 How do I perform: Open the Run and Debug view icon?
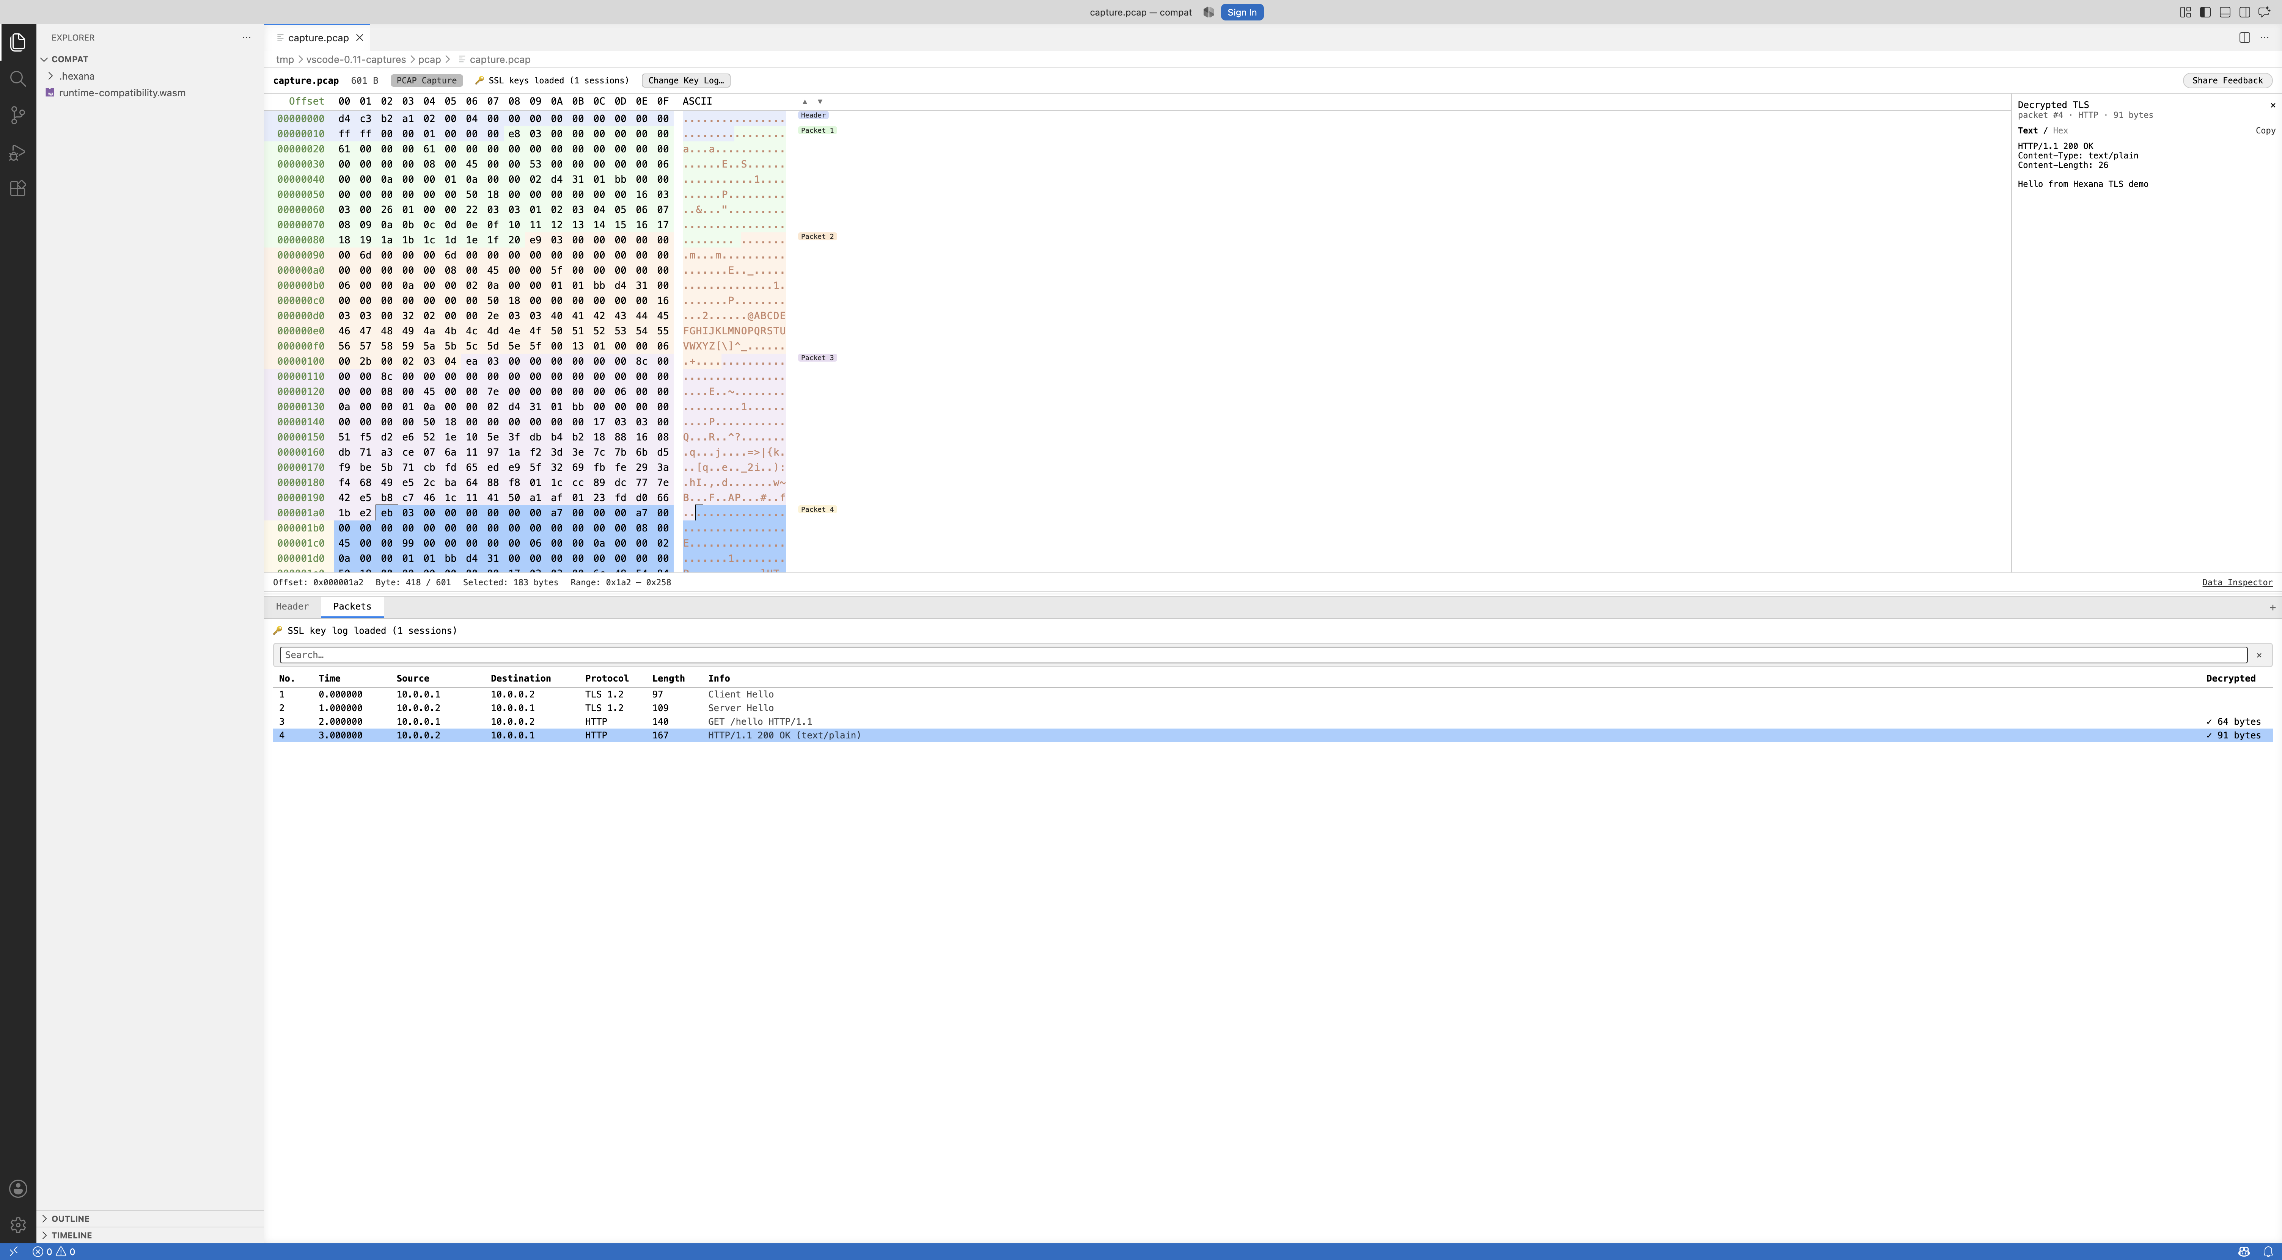[18, 152]
